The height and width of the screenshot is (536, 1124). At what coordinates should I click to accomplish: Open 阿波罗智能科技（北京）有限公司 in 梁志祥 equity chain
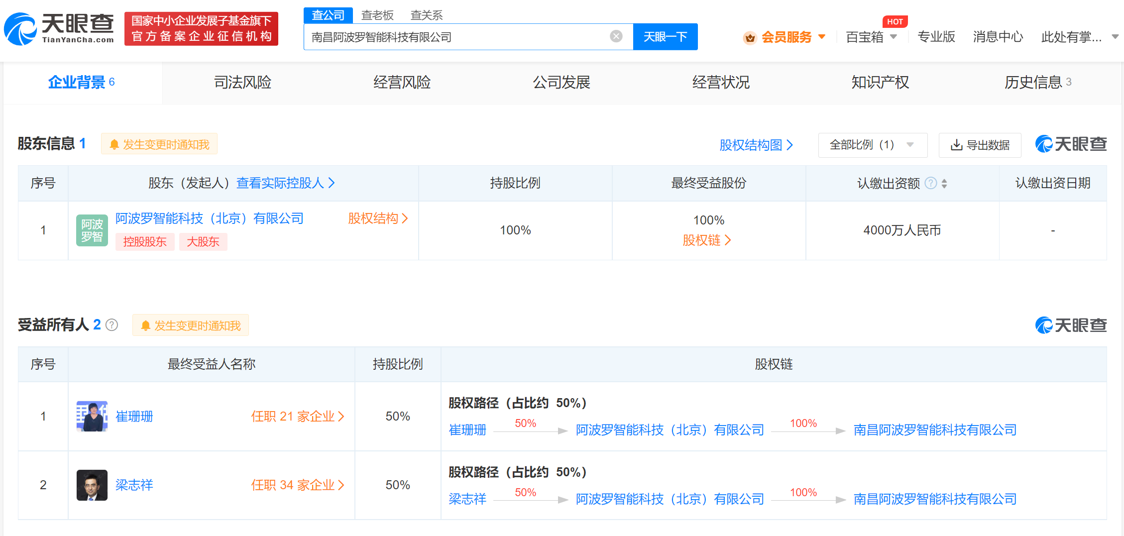[670, 499]
